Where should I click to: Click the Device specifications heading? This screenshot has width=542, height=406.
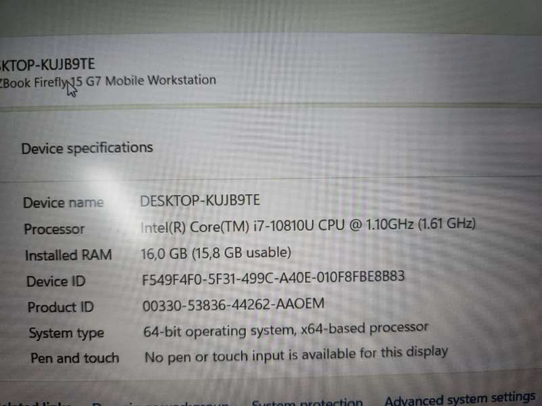tap(87, 148)
